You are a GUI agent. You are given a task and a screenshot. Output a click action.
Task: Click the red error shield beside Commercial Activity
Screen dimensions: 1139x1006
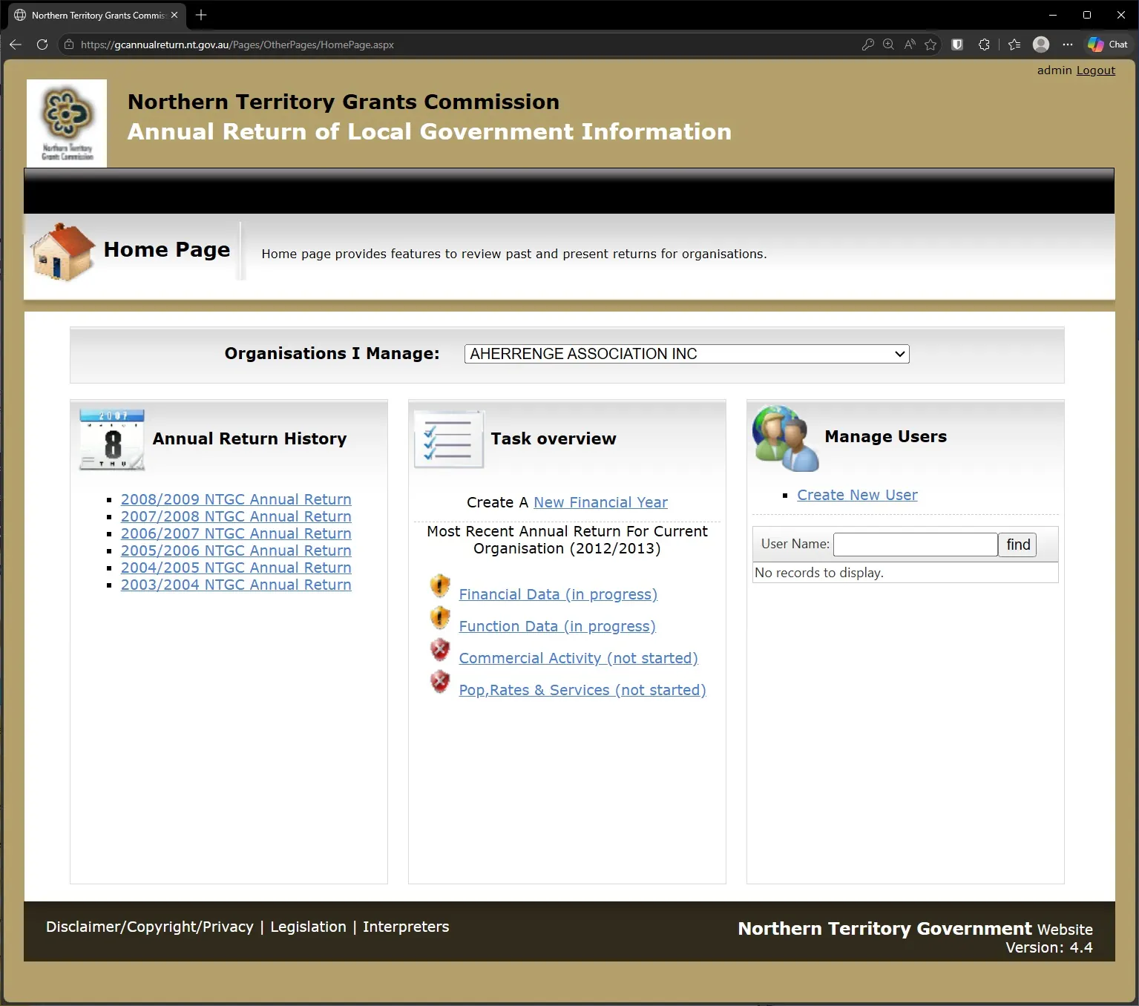[440, 649]
